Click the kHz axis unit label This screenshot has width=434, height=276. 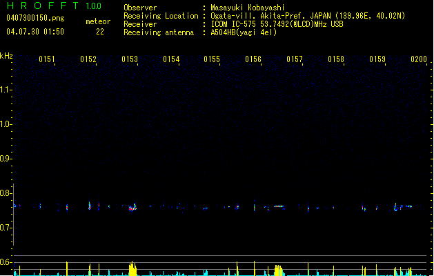click(6, 56)
